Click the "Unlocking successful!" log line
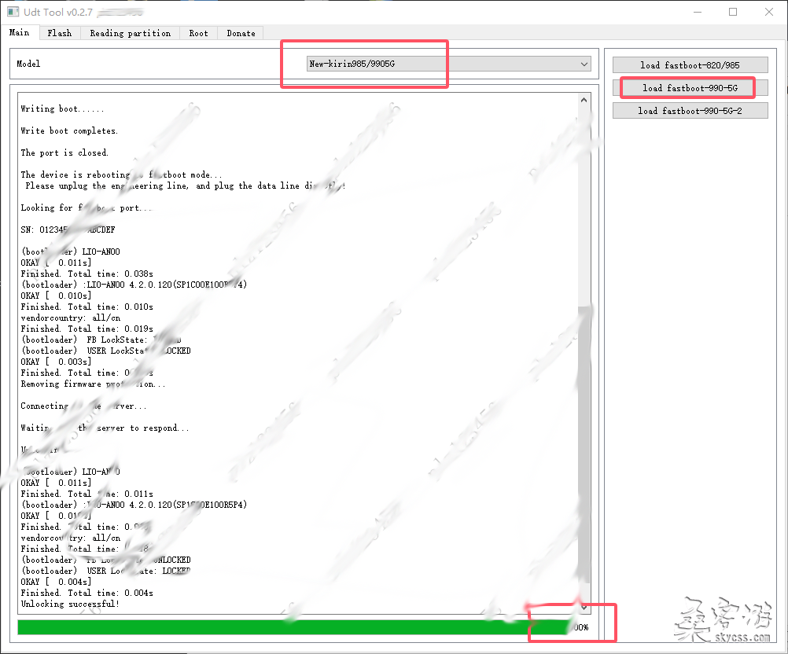 pos(70,604)
